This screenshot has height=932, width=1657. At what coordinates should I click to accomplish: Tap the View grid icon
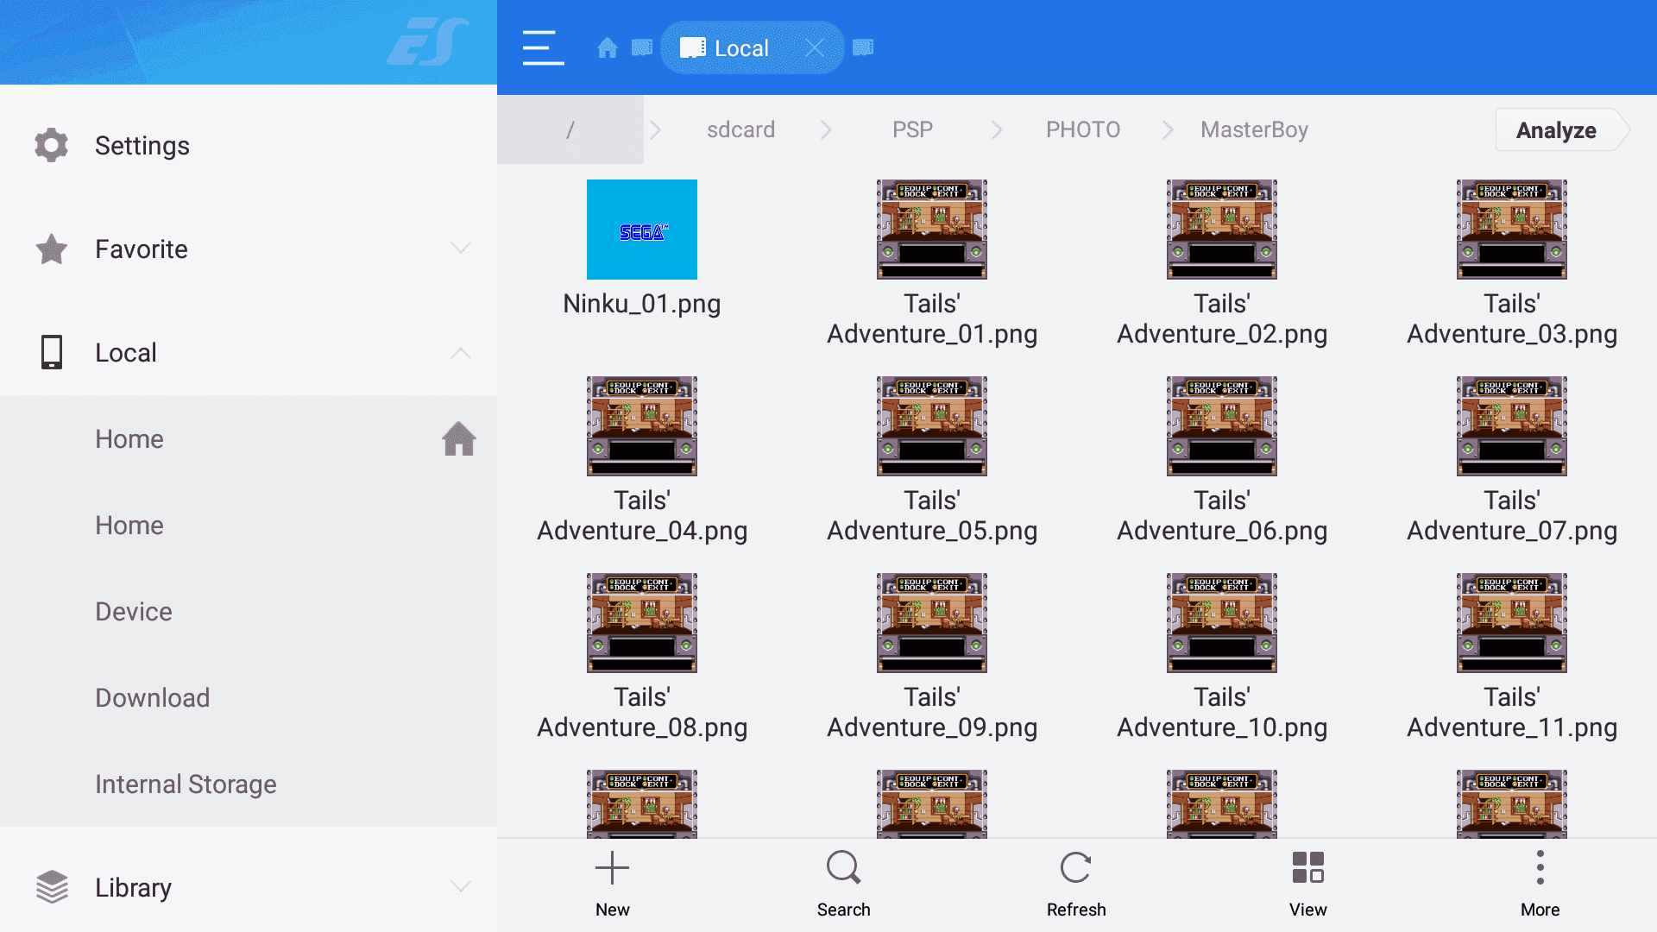pos(1307,868)
